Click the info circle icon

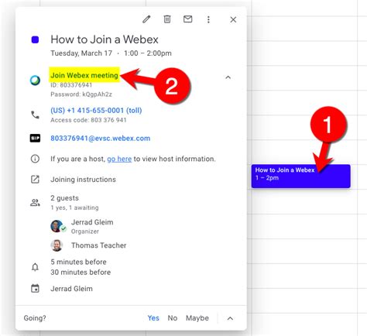[35, 159]
